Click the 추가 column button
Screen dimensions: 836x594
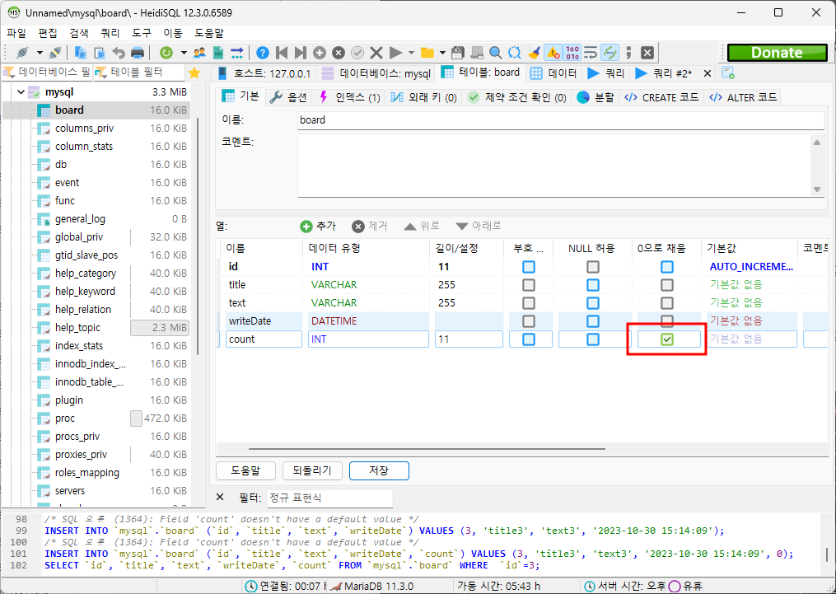coord(318,226)
